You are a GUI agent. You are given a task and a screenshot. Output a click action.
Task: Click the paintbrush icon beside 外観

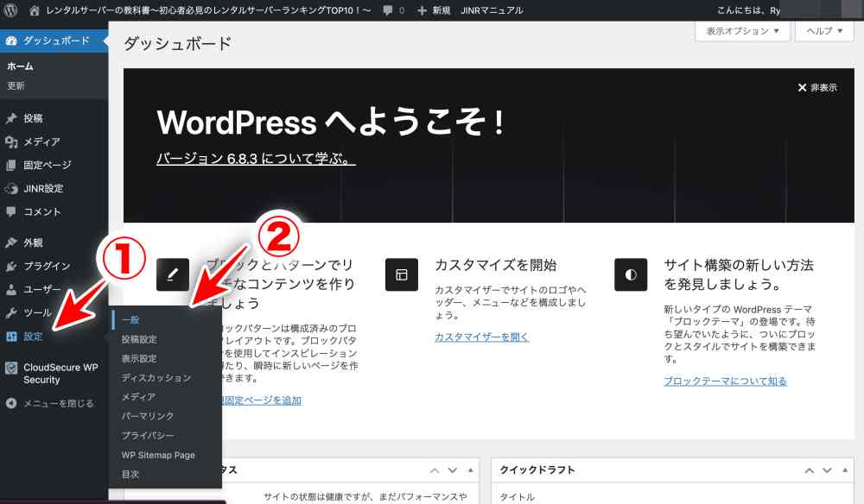point(11,243)
